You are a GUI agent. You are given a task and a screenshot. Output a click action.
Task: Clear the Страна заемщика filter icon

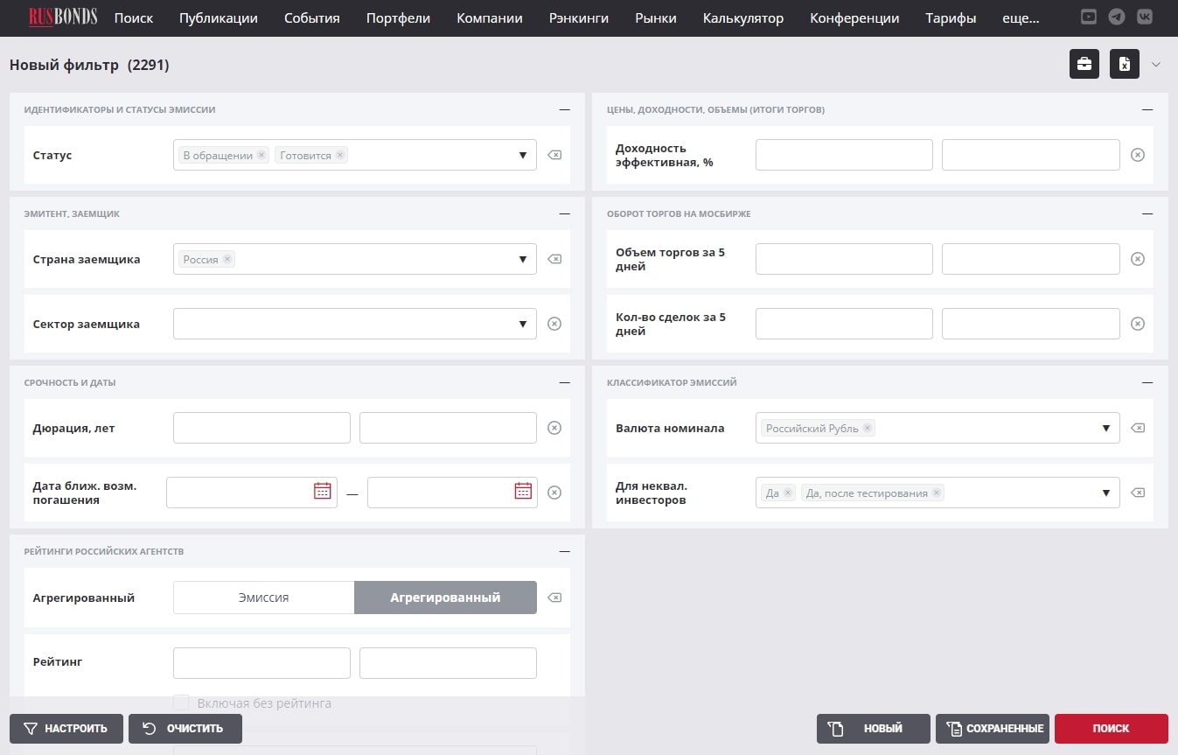pyautogui.click(x=554, y=259)
